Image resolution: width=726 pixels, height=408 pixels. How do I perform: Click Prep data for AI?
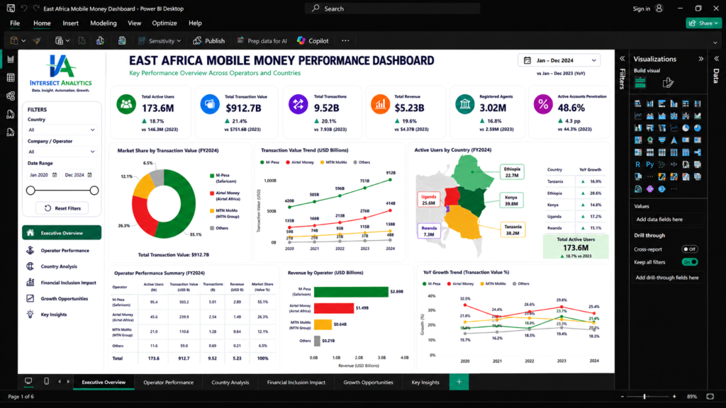(262, 40)
